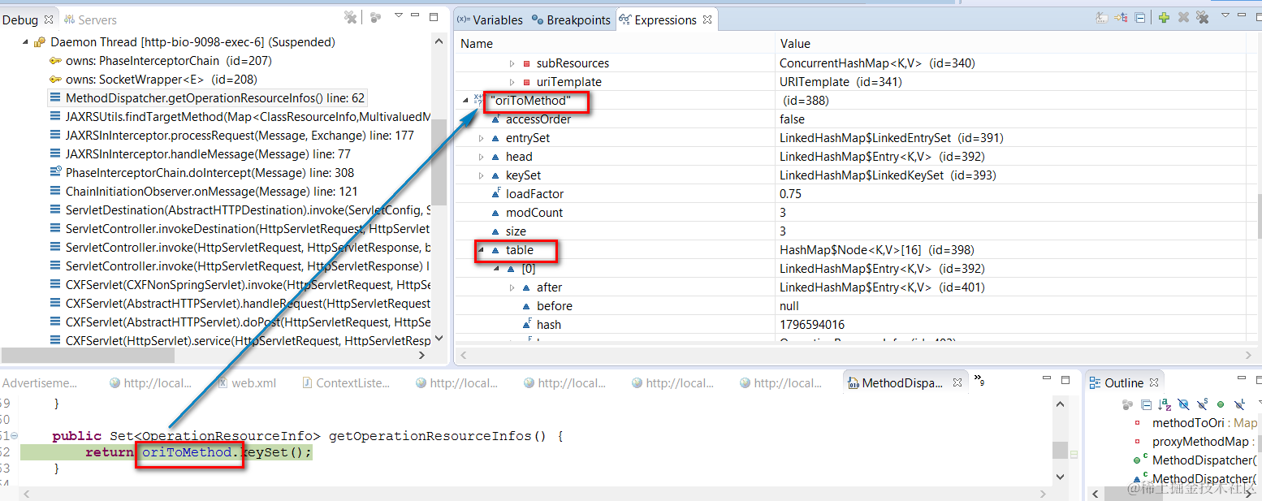Close the MethodDispa... editor tab
This screenshot has width=1262, height=501.
coord(957,382)
